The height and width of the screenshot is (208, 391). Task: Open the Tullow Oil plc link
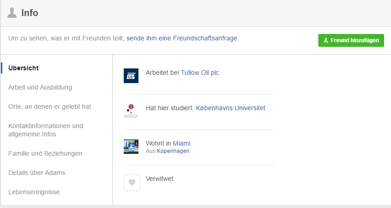coord(200,73)
